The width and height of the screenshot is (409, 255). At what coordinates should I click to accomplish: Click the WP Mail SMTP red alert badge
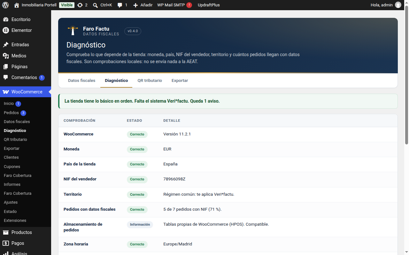(189, 5)
